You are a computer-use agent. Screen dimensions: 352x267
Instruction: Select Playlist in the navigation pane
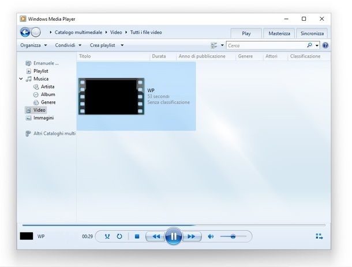point(40,71)
